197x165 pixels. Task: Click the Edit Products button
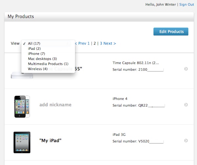point(171,31)
